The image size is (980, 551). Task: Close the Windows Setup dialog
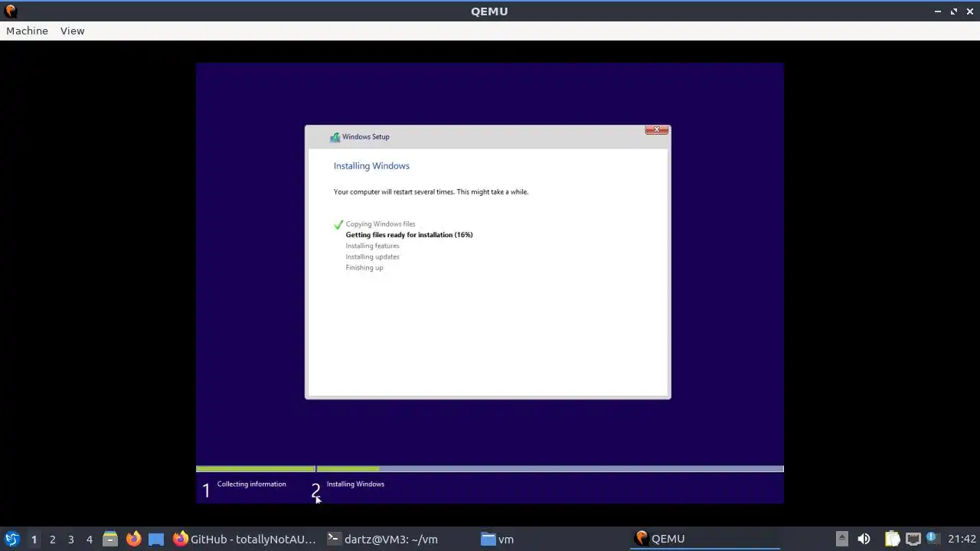pyautogui.click(x=656, y=130)
